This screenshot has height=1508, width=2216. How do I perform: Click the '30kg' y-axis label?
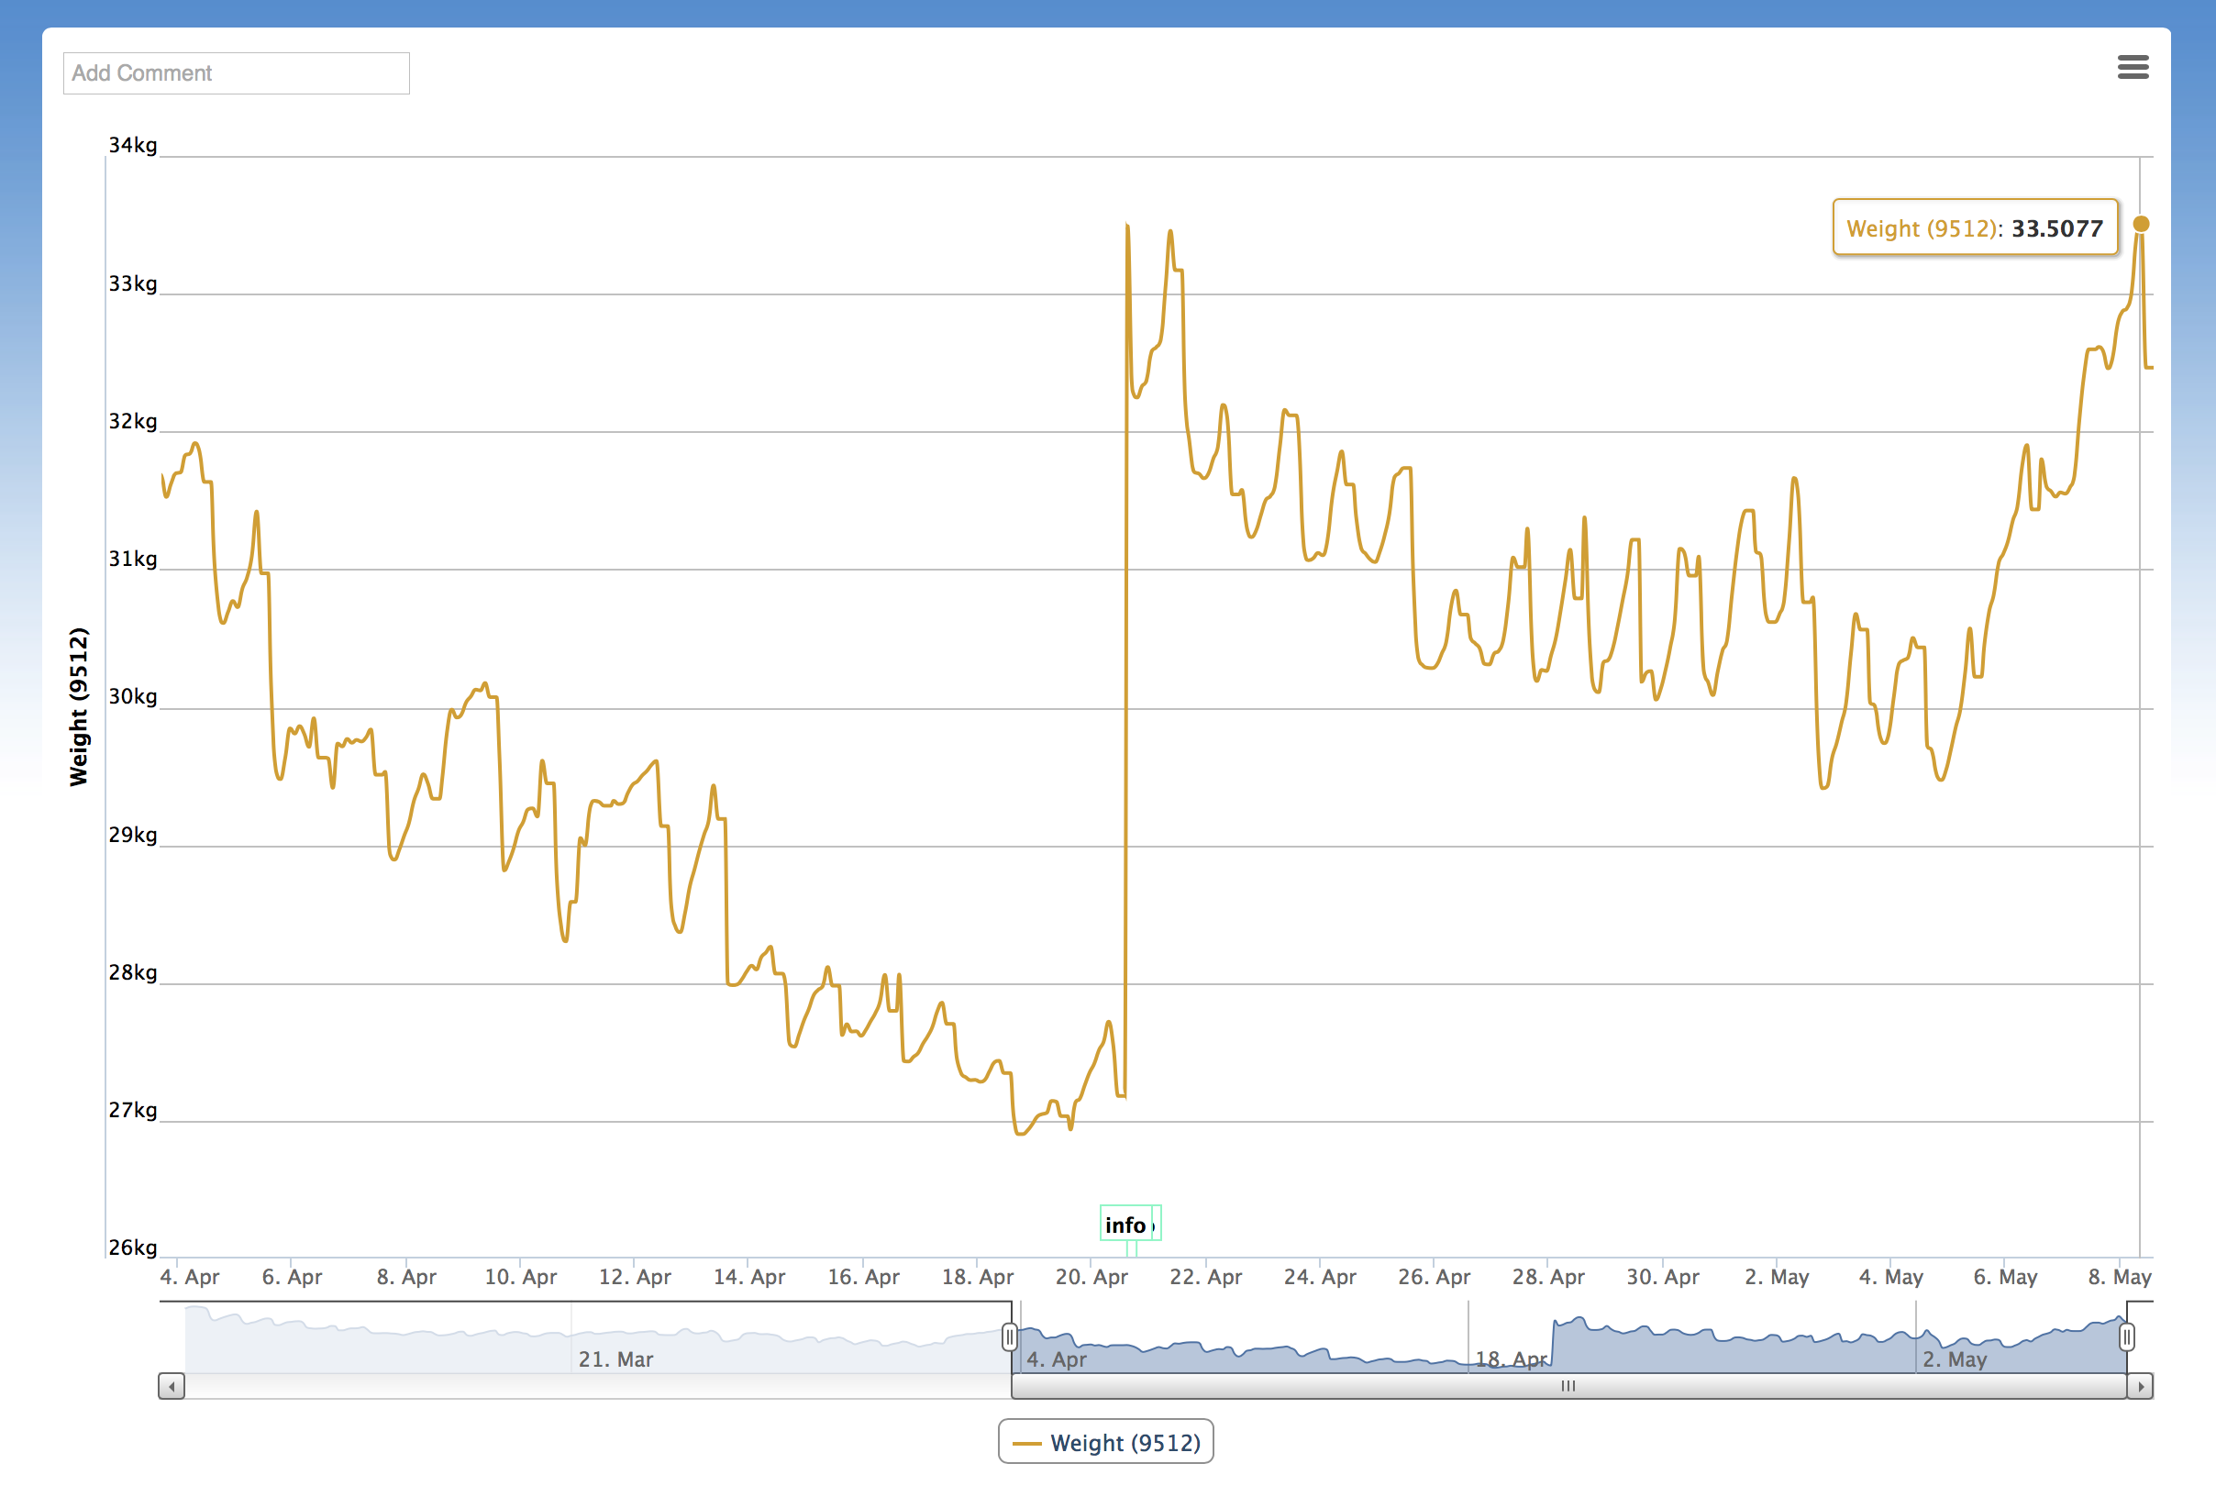coord(133,696)
